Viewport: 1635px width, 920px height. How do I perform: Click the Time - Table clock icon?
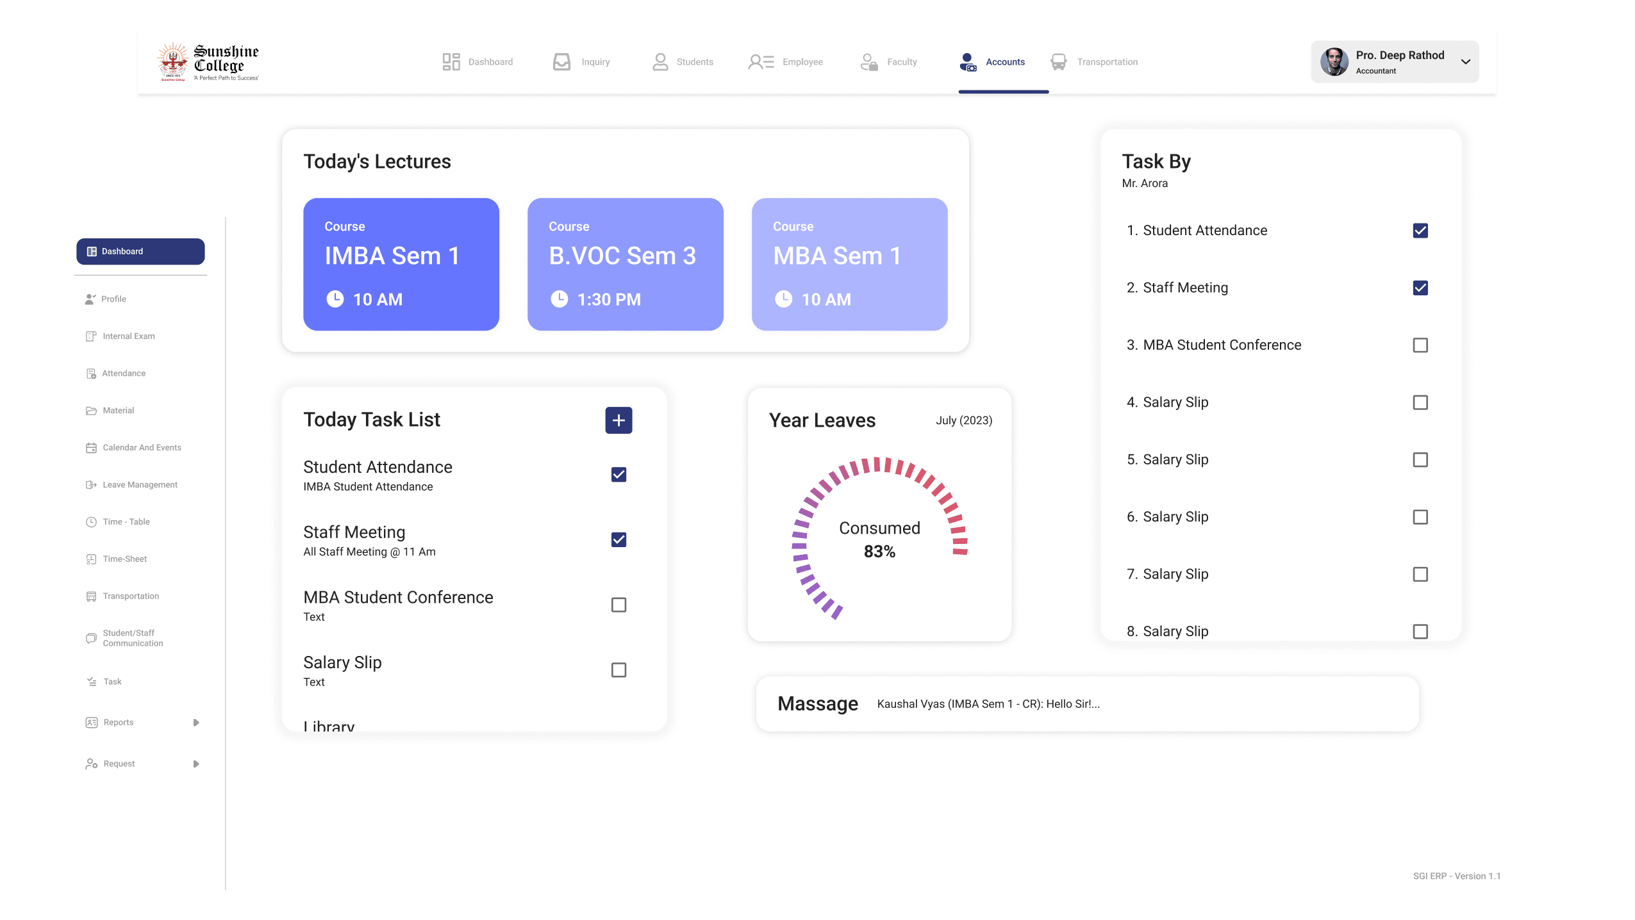pyautogui.click(x=91, y=522)
